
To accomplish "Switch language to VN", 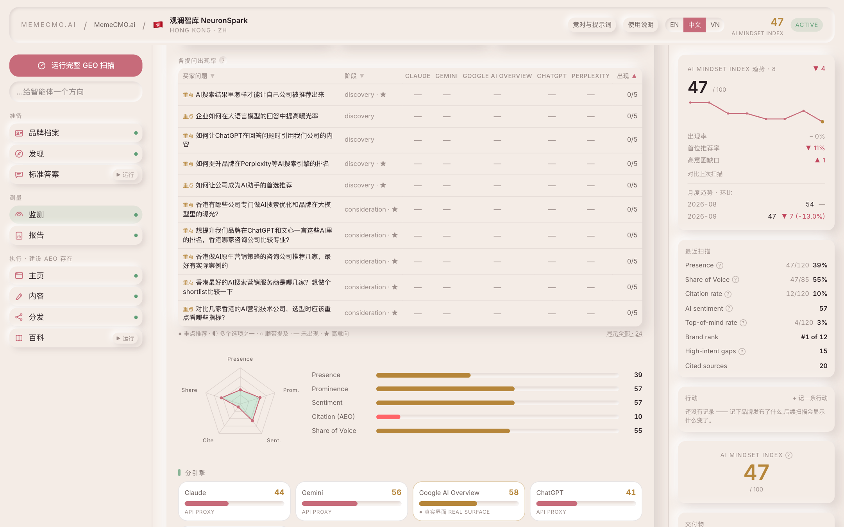I will click(x=715, y=25).
